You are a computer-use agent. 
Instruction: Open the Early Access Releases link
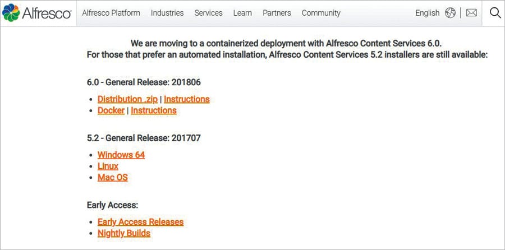(140, 222)
